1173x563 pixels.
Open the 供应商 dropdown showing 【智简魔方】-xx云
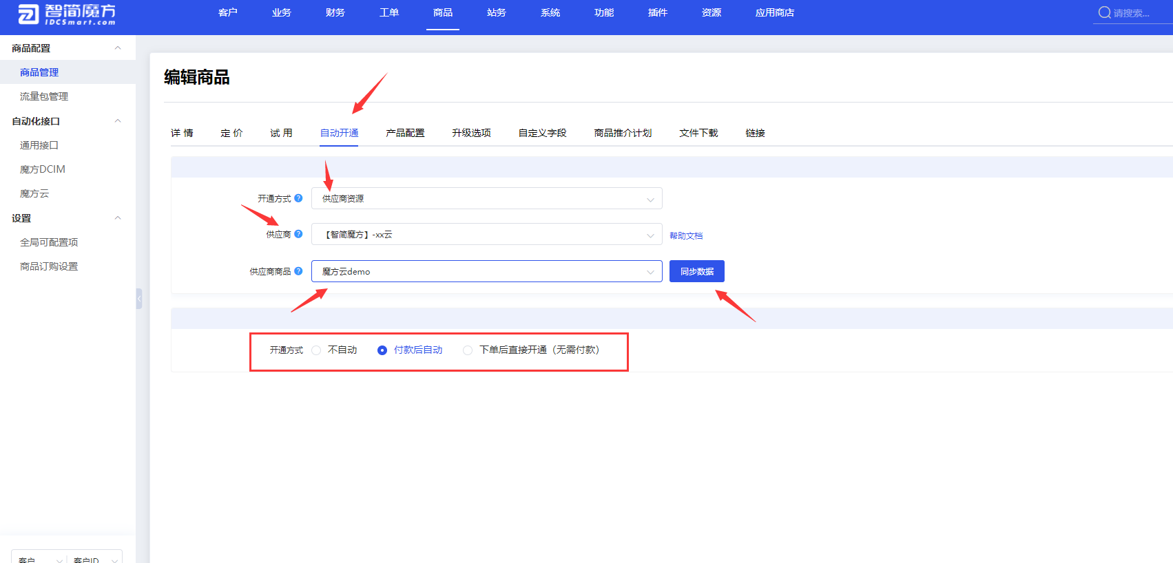tap(486, 235)
